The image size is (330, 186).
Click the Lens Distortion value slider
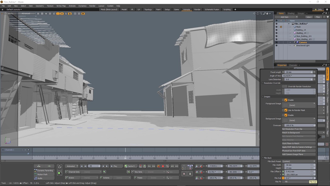[x=299, y=80]
